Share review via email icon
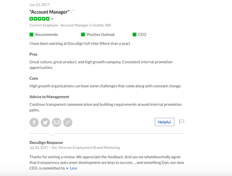This screenshot has width=232, height=176. pyautogui.click(x=56, y=123)
